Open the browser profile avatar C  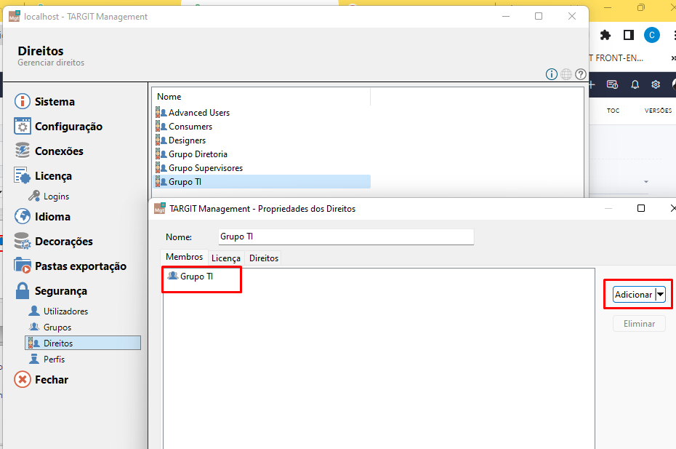pos(652,35)
